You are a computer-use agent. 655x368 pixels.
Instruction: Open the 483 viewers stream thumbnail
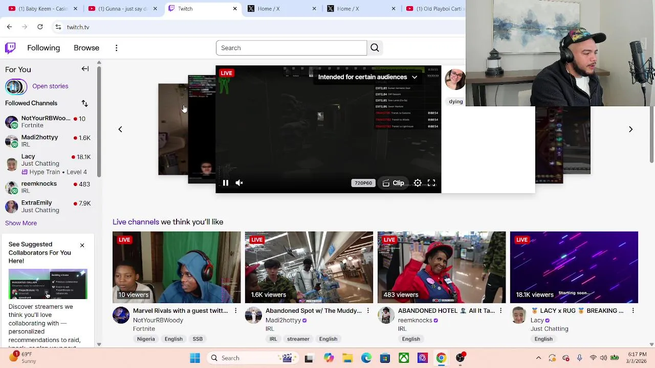tap(442, 267)
